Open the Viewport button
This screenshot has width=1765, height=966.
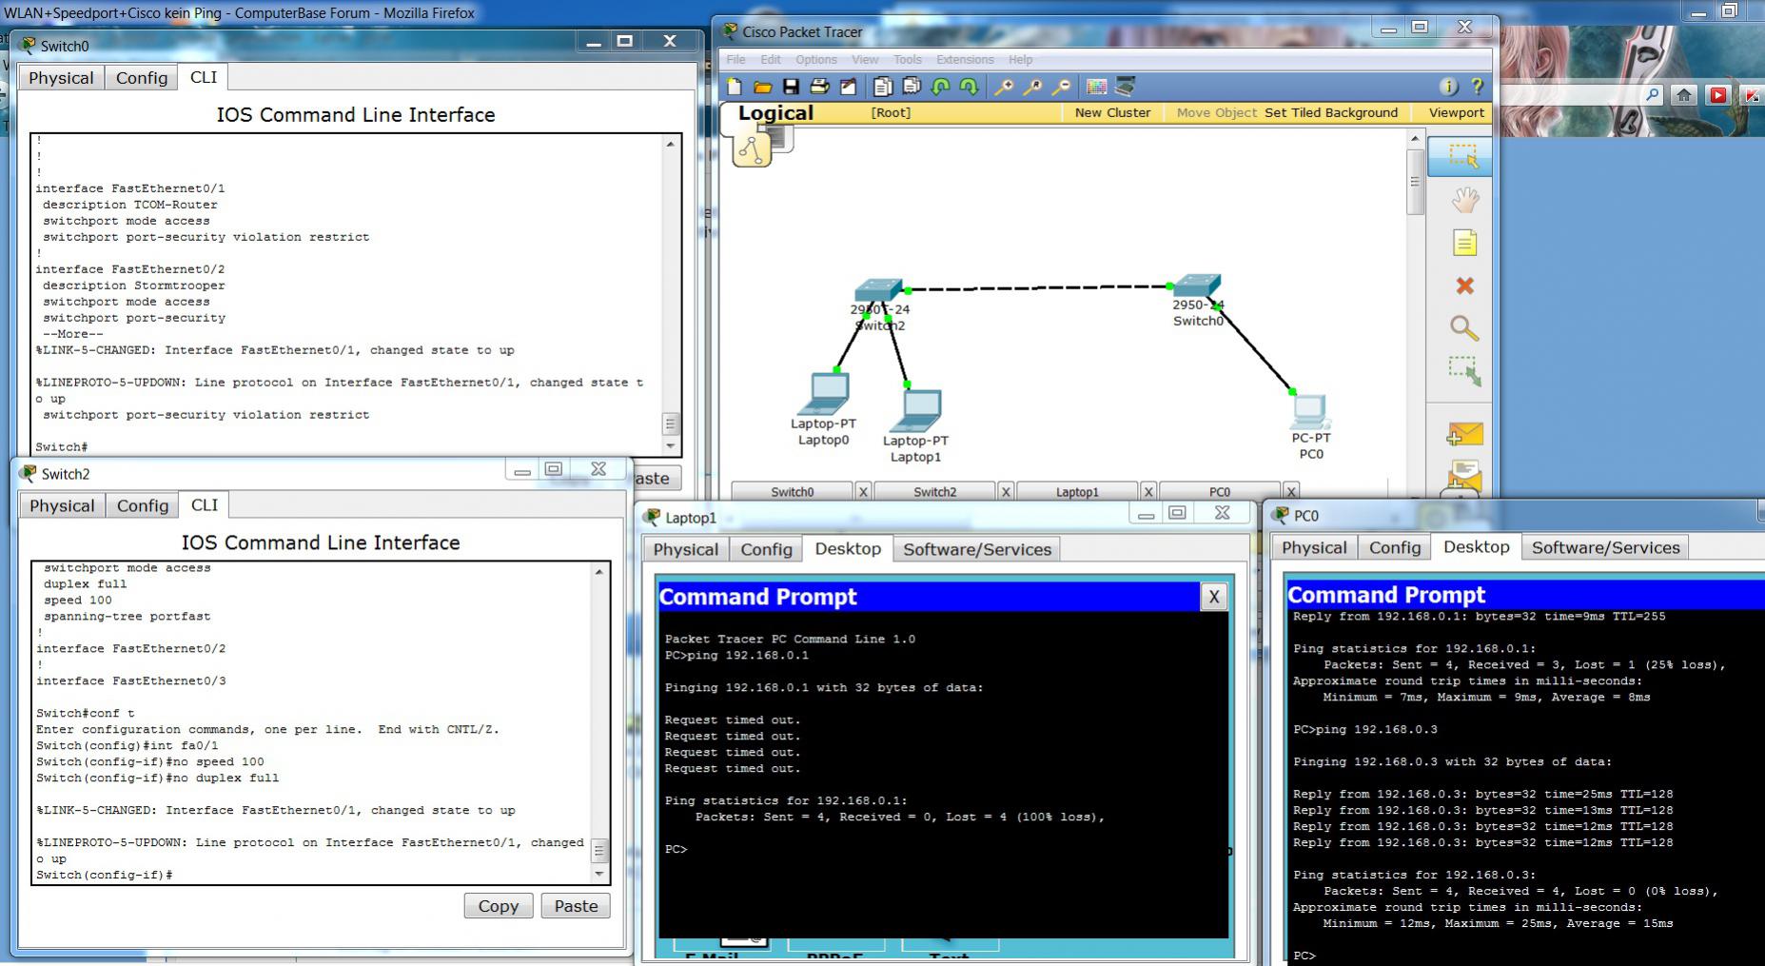1456,112
